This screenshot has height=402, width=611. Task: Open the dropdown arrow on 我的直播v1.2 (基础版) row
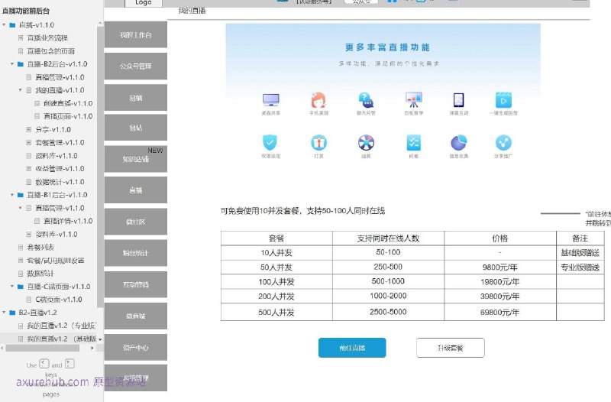(x=100, y=339)
